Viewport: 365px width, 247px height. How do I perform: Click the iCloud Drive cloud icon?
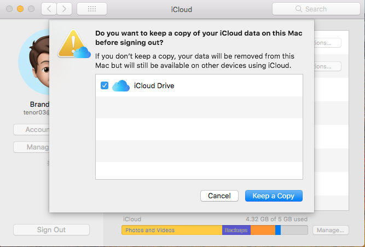click(x=121, y=86)
